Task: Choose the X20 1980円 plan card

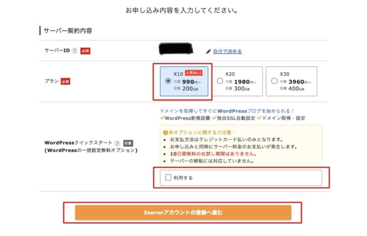Action: [x=237, y=81]
